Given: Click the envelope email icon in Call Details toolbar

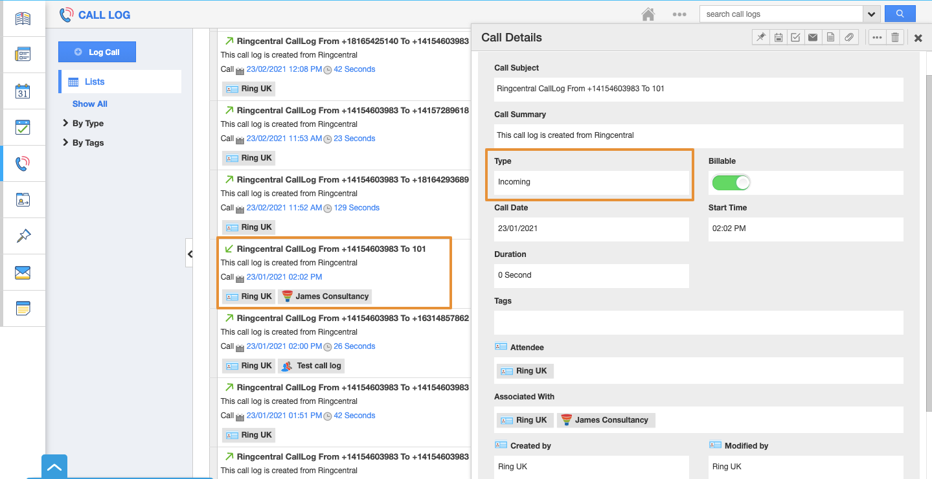Looking at the screenshot, I should [813, 38].
